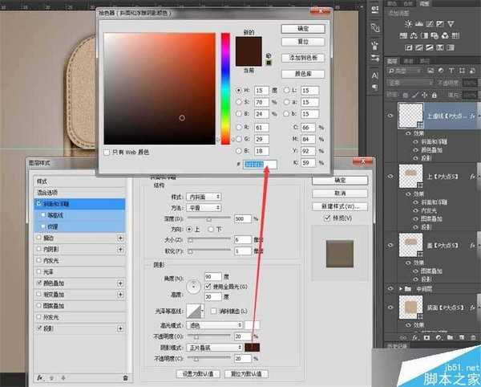This screenshot has height=387, width=481.
Task: Select the R red radio button
Action: click(x=239, y=127)
